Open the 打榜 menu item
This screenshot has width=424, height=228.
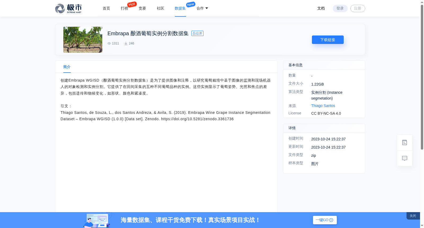click(124, 8)
